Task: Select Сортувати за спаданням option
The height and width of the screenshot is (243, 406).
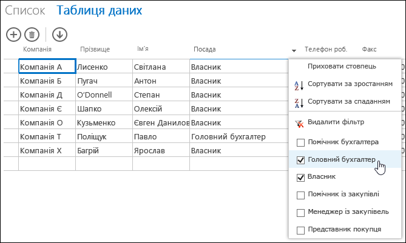Action: coord(349,102)
